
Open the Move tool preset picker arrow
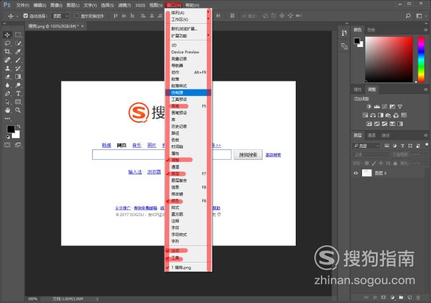pyautogui.click(x=17, y=17)
